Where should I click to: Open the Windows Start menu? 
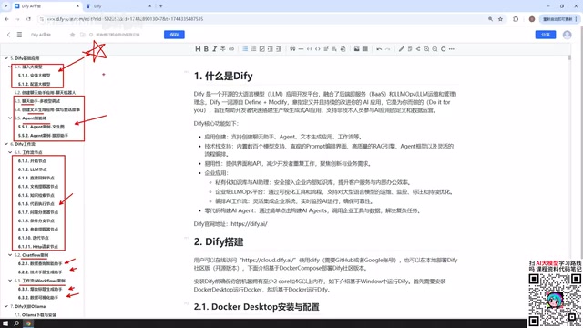[5, 323]
